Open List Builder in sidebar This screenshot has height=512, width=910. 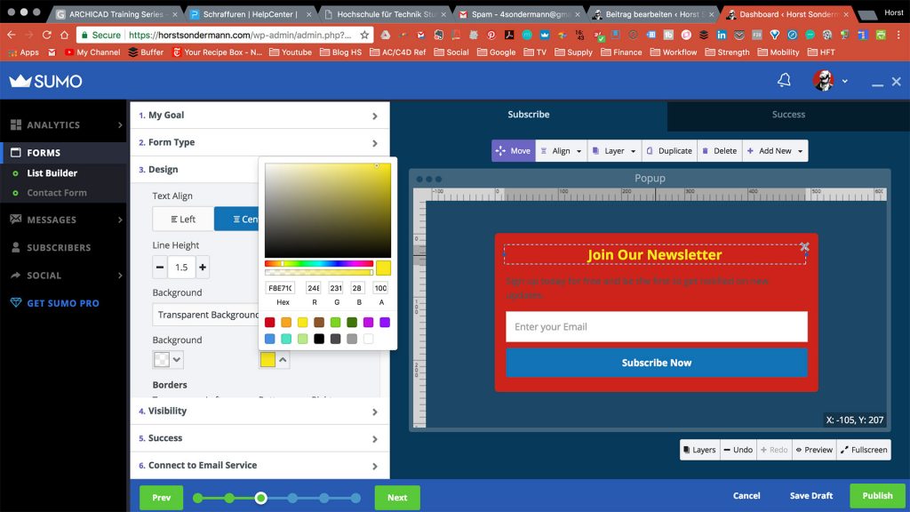[x=52, y=173]
